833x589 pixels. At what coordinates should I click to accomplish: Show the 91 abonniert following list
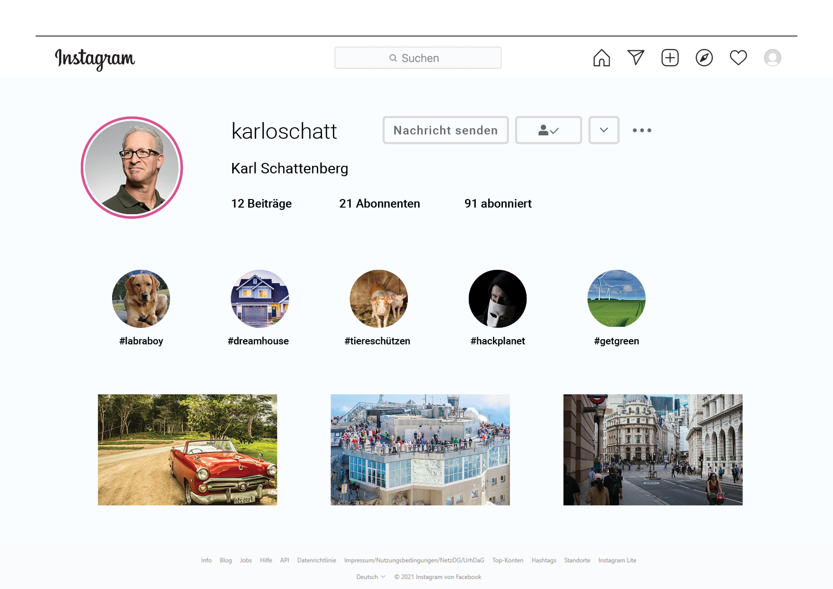click(498, 204)
